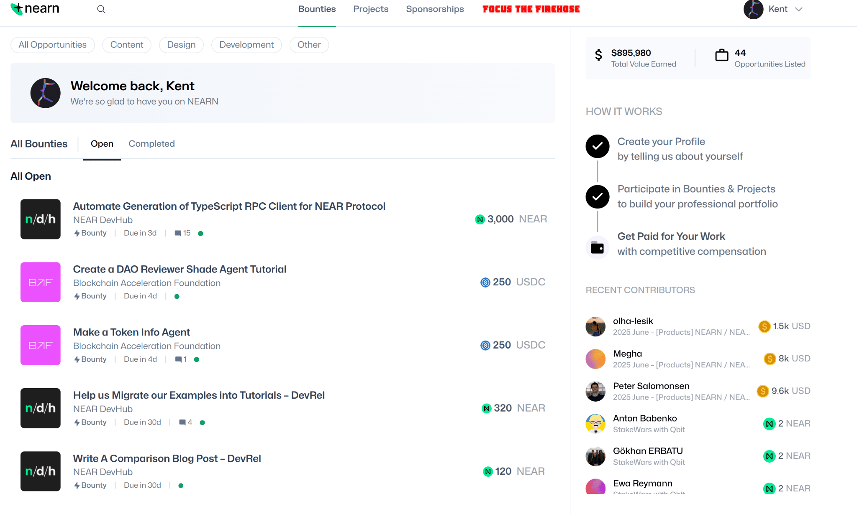Click the coin icon beside 8k USD
The image size is (857, 514).
click(770, 359)
